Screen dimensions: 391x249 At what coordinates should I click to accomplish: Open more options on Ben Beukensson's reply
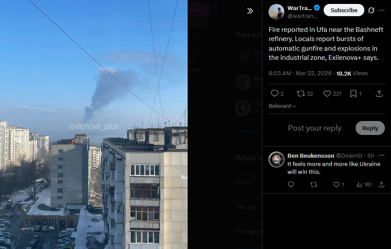pyautogui.click(x=381, y=156)
